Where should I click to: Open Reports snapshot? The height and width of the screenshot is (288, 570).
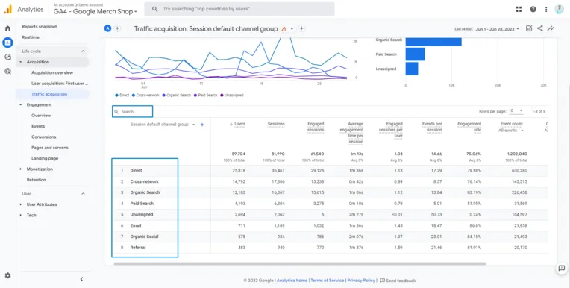click(40, 27)
